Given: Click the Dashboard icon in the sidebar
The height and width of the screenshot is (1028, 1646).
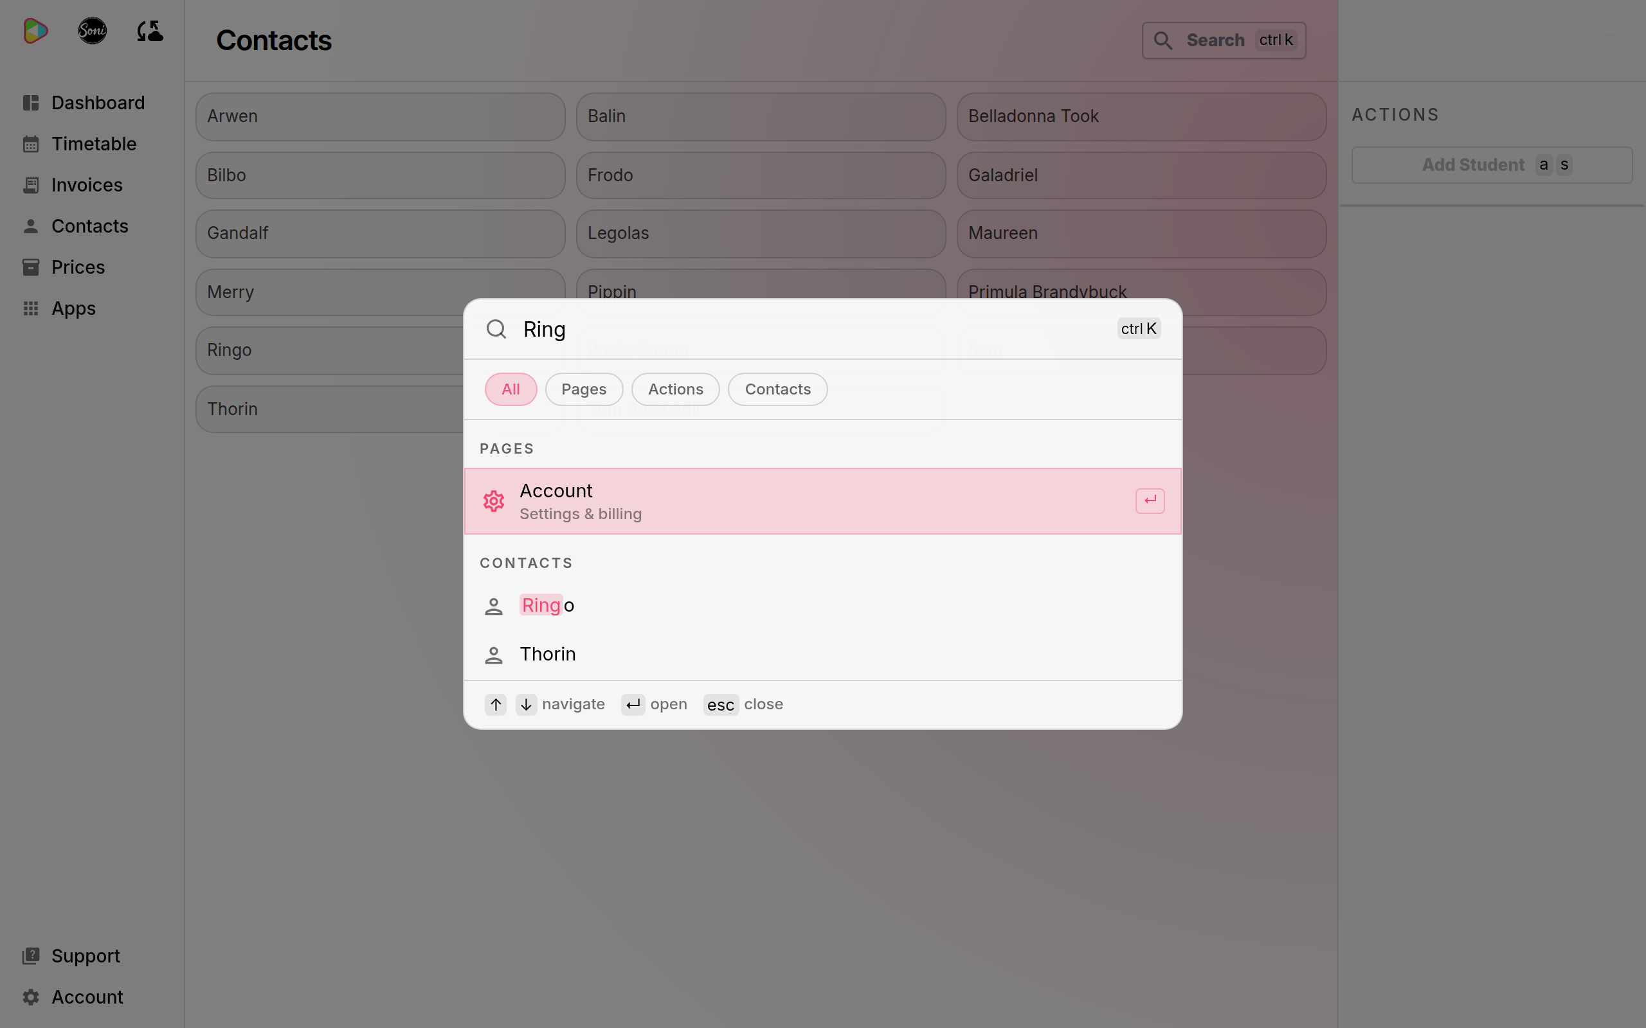Looking at the screenshot, I should 31,103.
